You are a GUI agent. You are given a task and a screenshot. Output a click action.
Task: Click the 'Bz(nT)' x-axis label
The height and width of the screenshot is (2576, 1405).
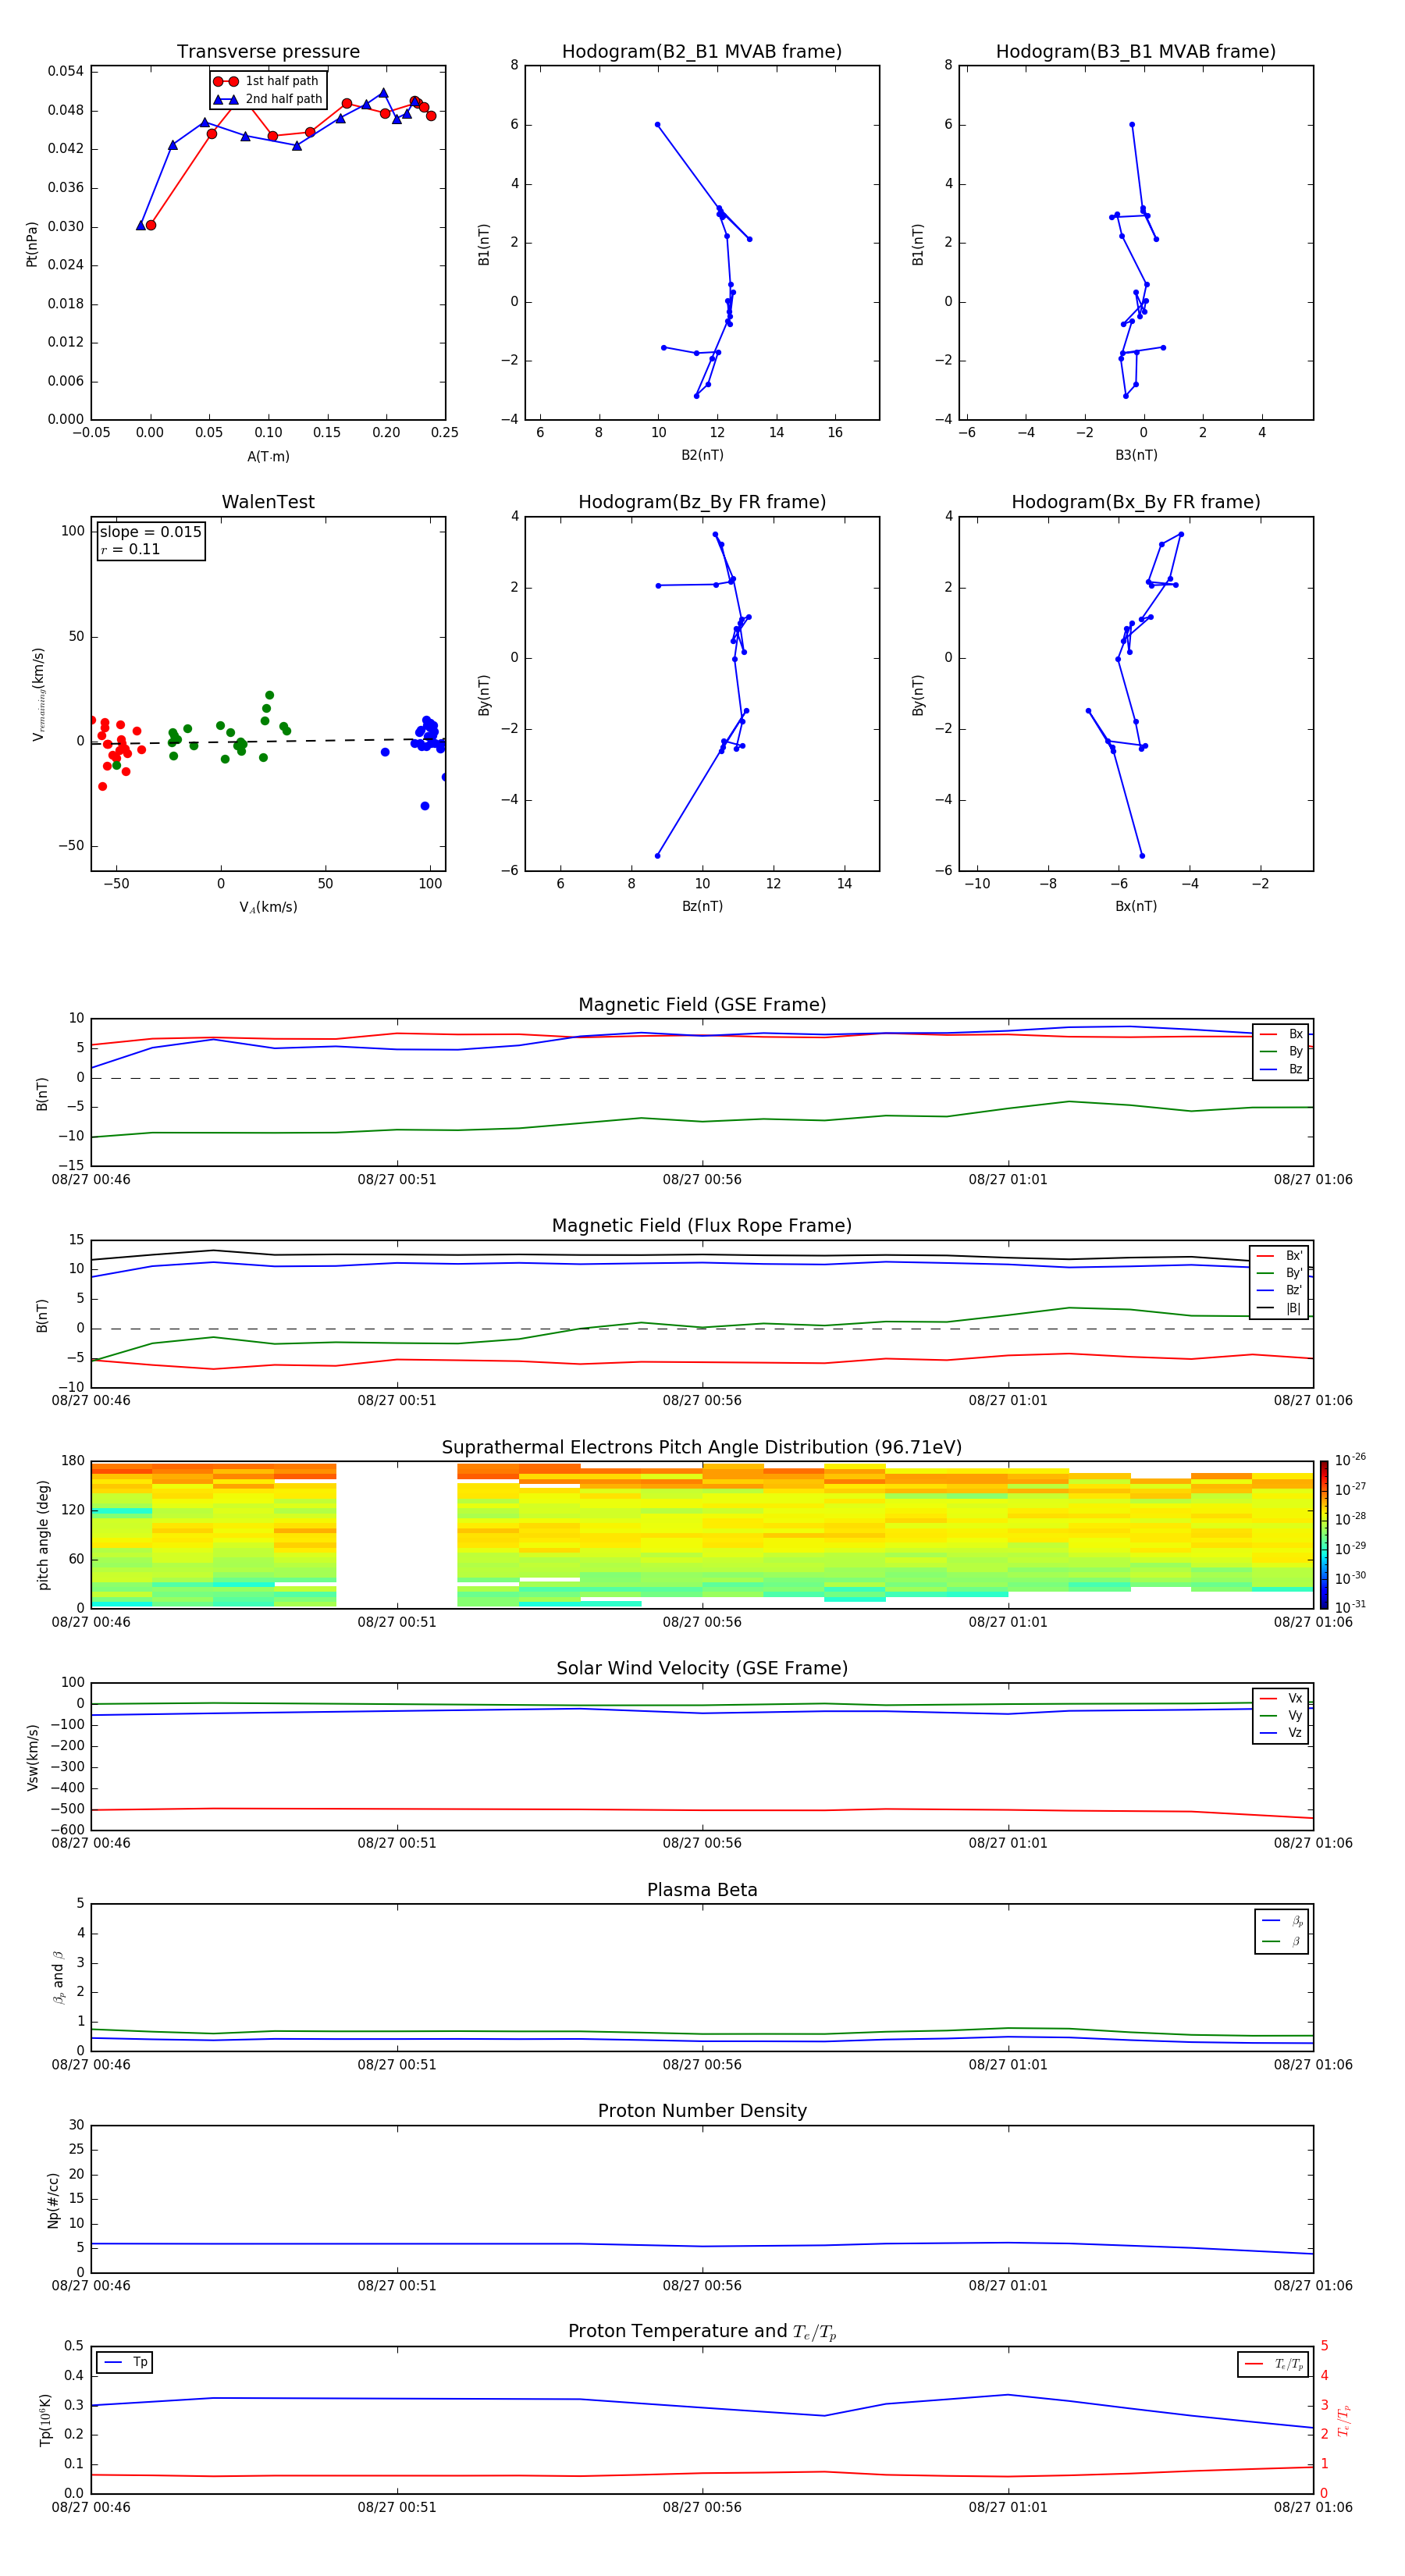tap(702, 906)
